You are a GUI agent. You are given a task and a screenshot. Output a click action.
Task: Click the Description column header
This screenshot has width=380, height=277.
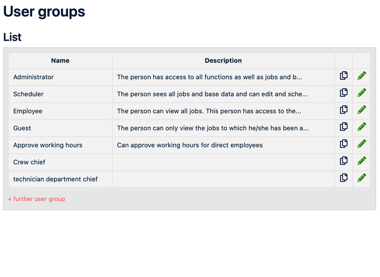coord(223,61)
